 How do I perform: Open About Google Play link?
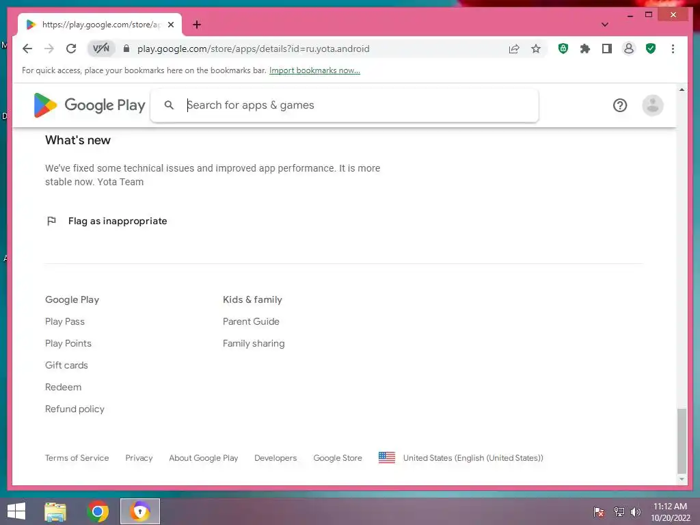pyautogui.click(x=203, y=458)
